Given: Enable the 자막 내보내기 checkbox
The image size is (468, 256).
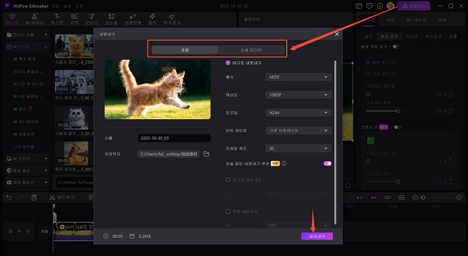Looking at the screenshot, I should pyautogui.click(x=228, y=211).
